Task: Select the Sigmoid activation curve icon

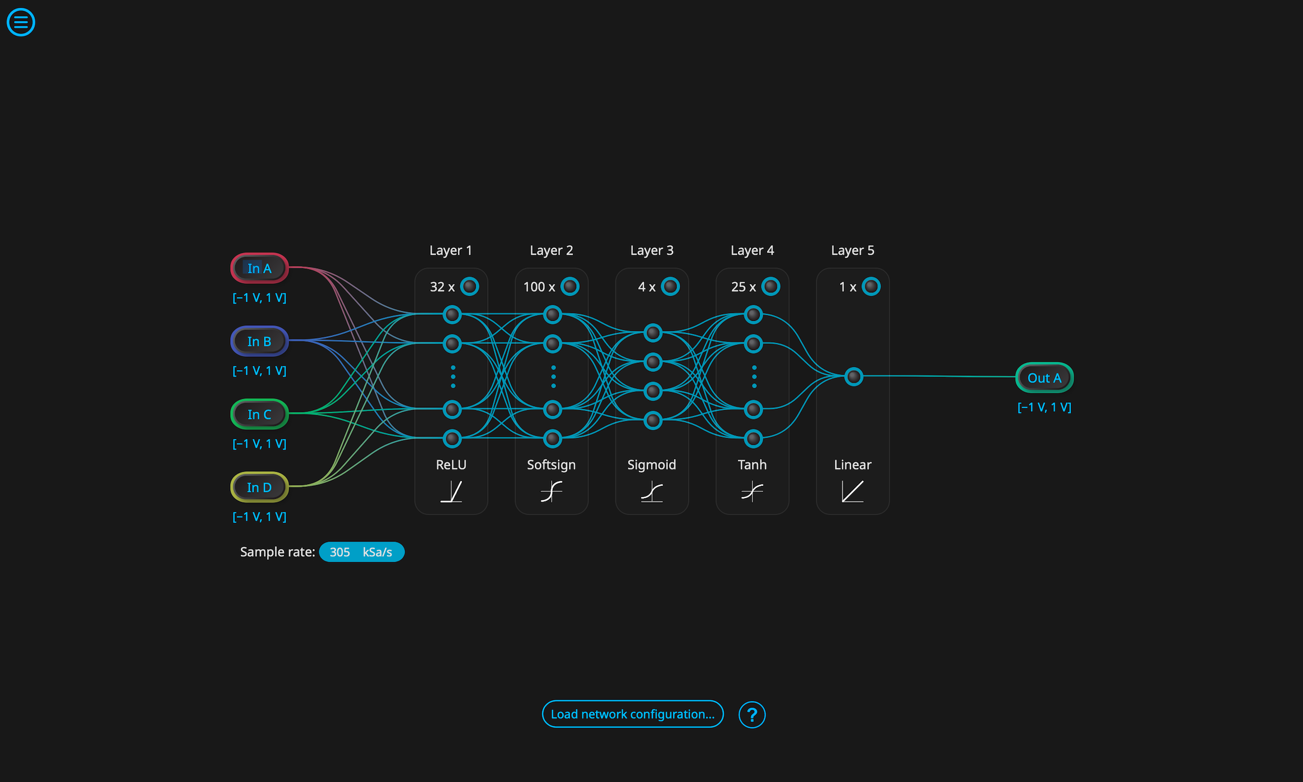Action: (x=652, y=491)
